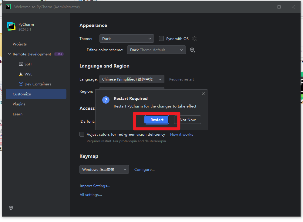Click the Not Now button
The height and width of the screenshot is (222, 303).
click(187, 120)
